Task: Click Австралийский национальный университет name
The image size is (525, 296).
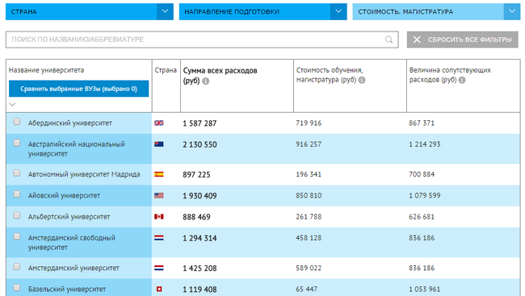Action: [77, 149]
